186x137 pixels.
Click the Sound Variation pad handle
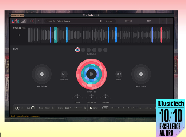pos(42,74)
